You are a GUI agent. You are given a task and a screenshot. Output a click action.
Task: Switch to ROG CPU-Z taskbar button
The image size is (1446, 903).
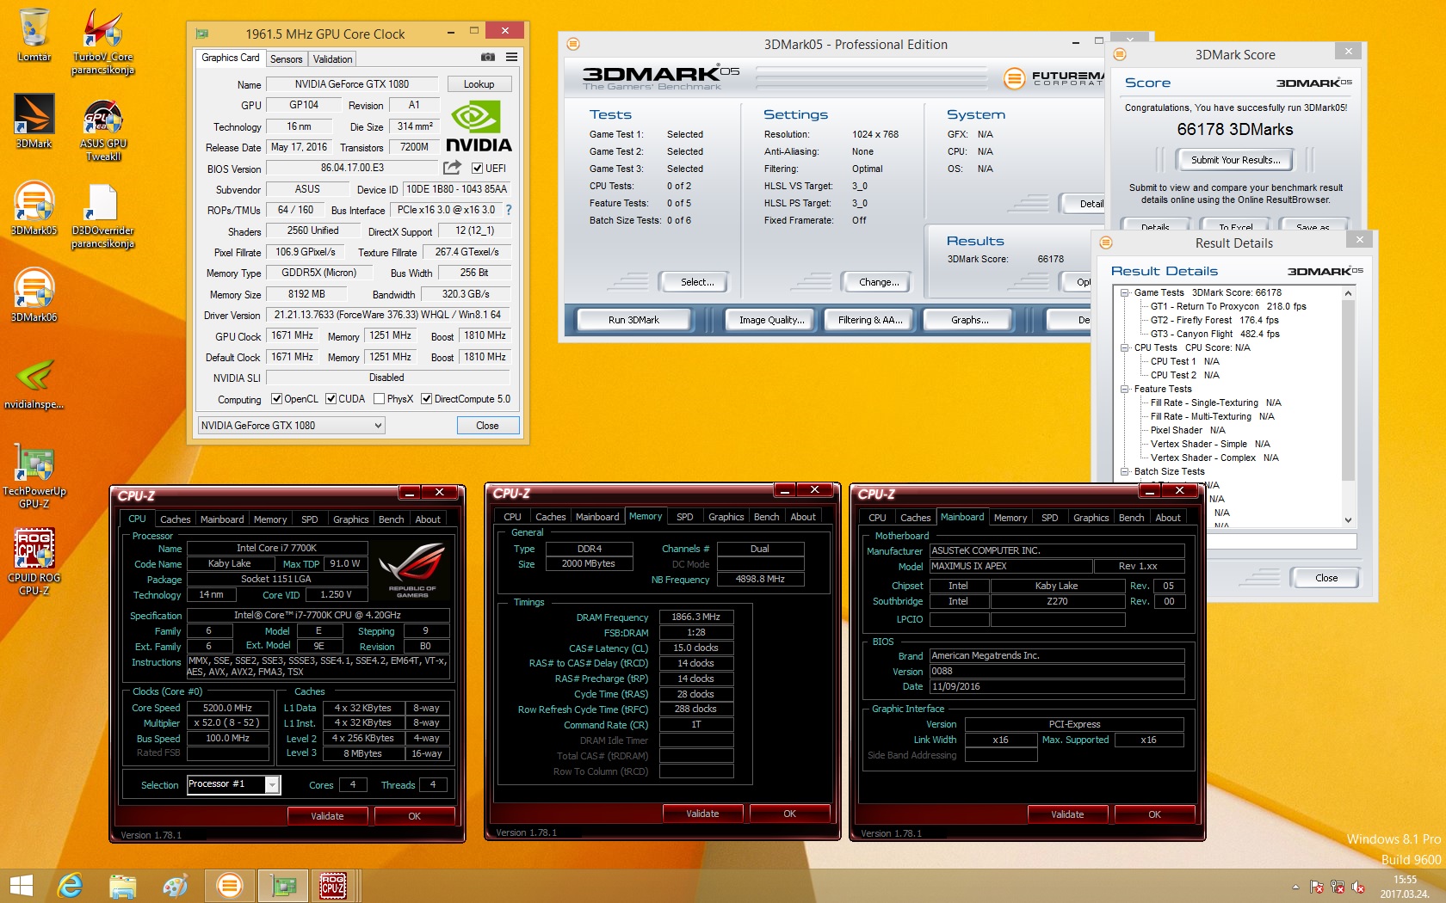pos(333,886)
